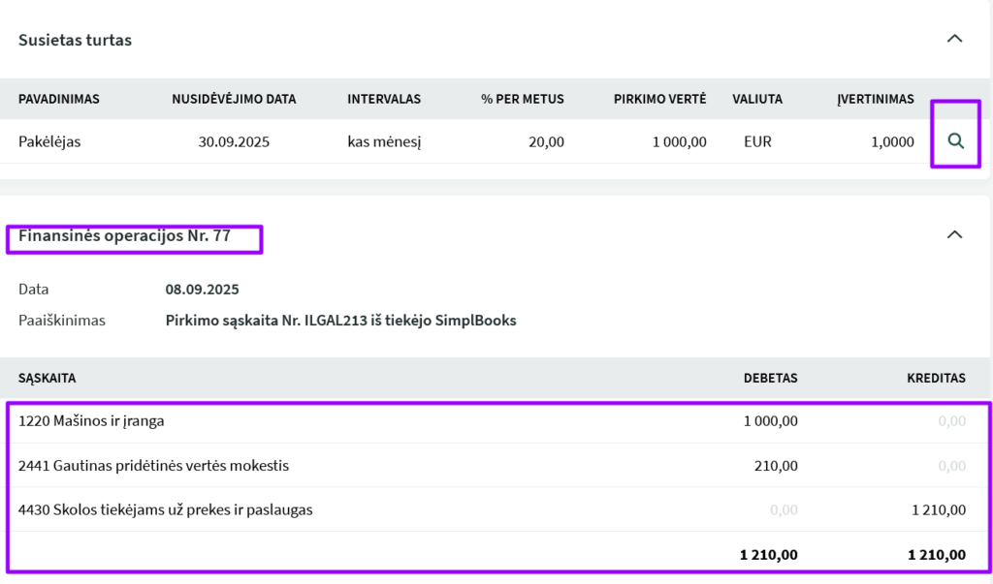
Task: Select the 2441 Gautinas pridėtinės vertės mokestis row
Action: (153, 466)
